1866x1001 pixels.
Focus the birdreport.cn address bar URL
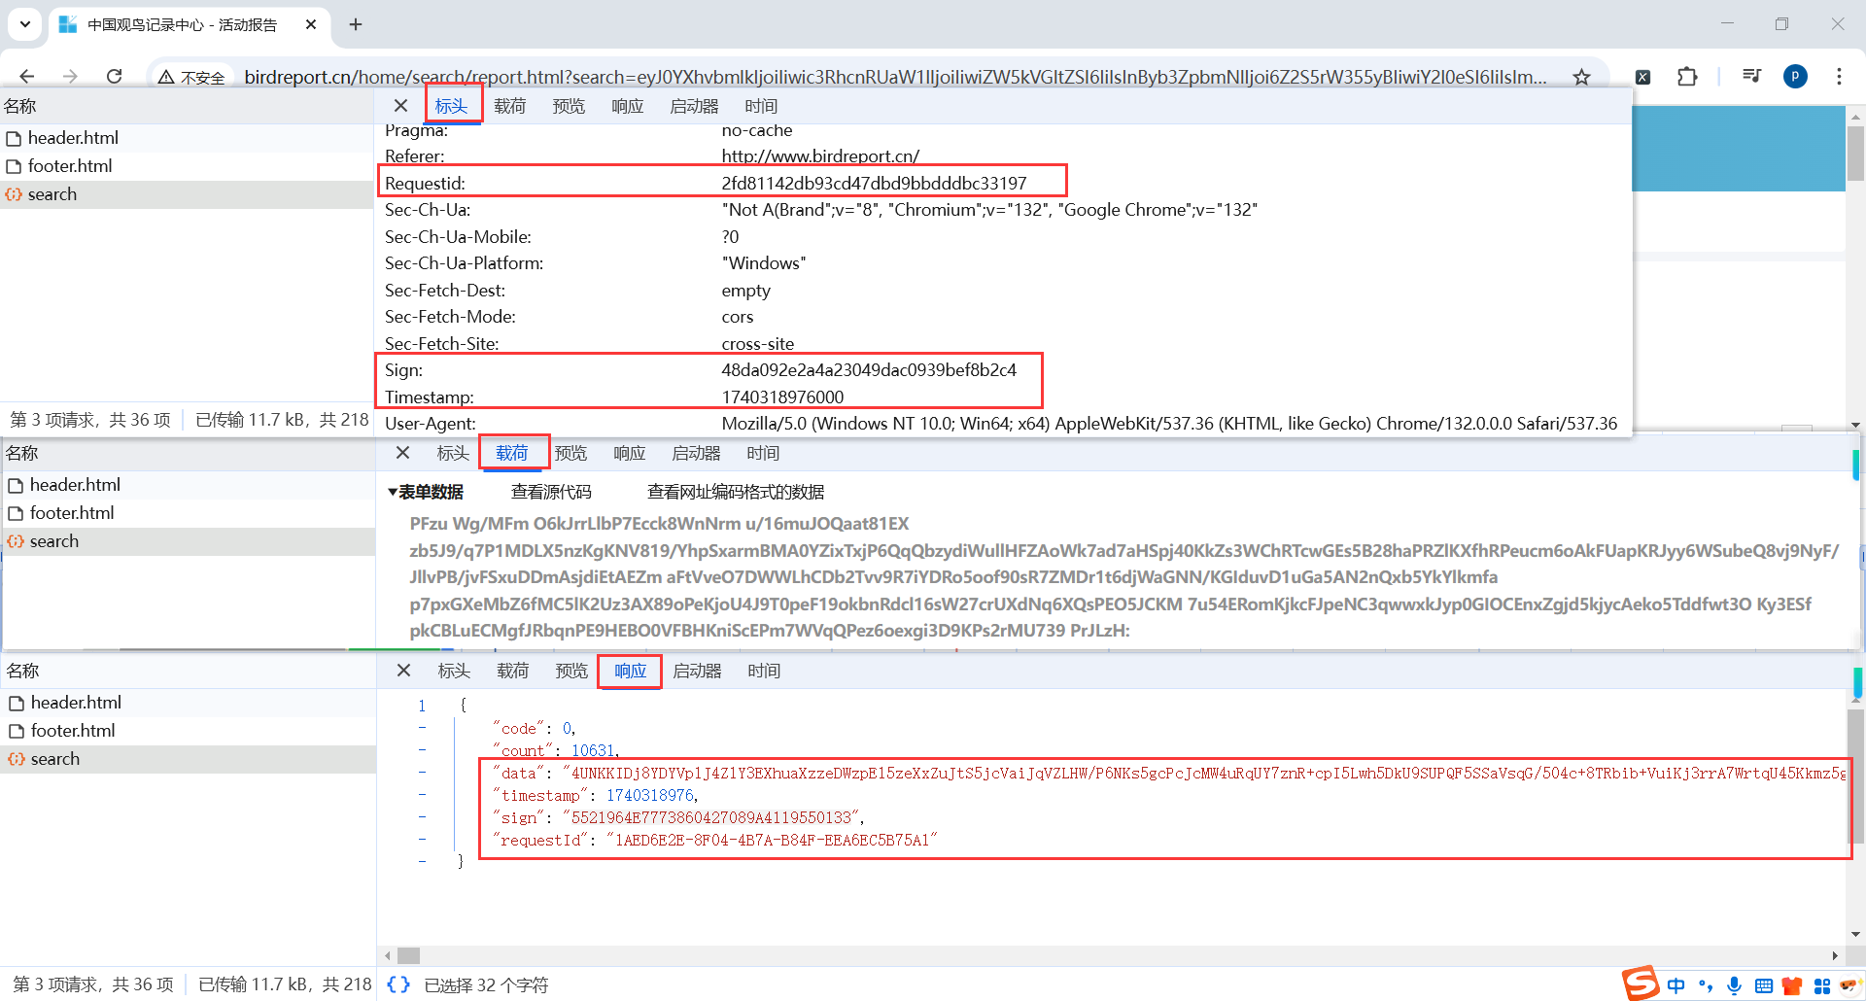pyautogui.click(x=894, y=77)
